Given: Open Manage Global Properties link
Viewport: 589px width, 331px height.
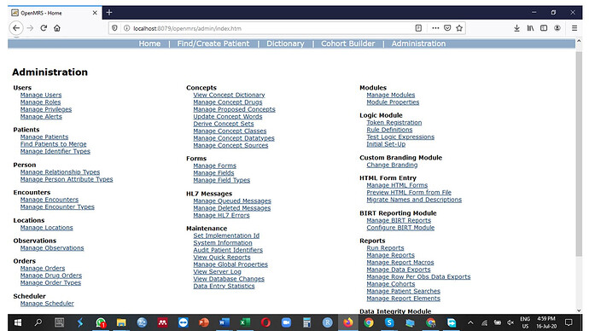Looking at the screenshot, I should pyautogui.click(x=230, y=264).
